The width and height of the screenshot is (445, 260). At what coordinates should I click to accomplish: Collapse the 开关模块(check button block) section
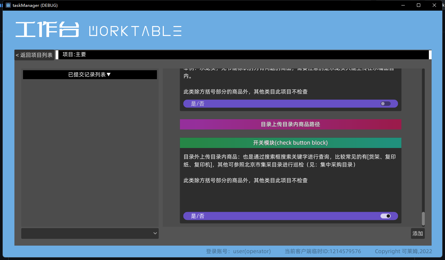click(290, 143)
